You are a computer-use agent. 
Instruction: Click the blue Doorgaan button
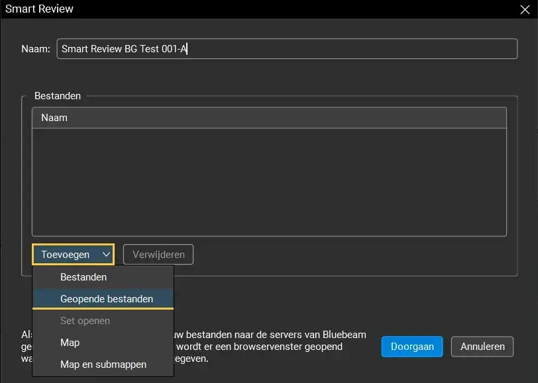point(412,347)
